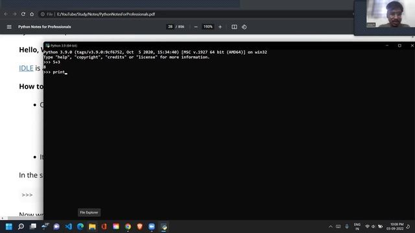Open the browser home page

coord(32,14)
